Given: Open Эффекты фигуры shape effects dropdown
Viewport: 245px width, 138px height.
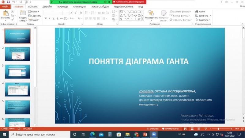Looking at the screenshot, I should coord(181,20).
